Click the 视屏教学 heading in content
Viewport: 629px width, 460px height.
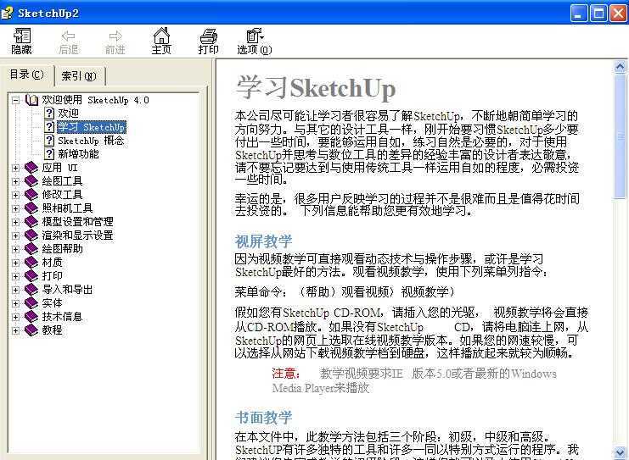click(263, 241)
